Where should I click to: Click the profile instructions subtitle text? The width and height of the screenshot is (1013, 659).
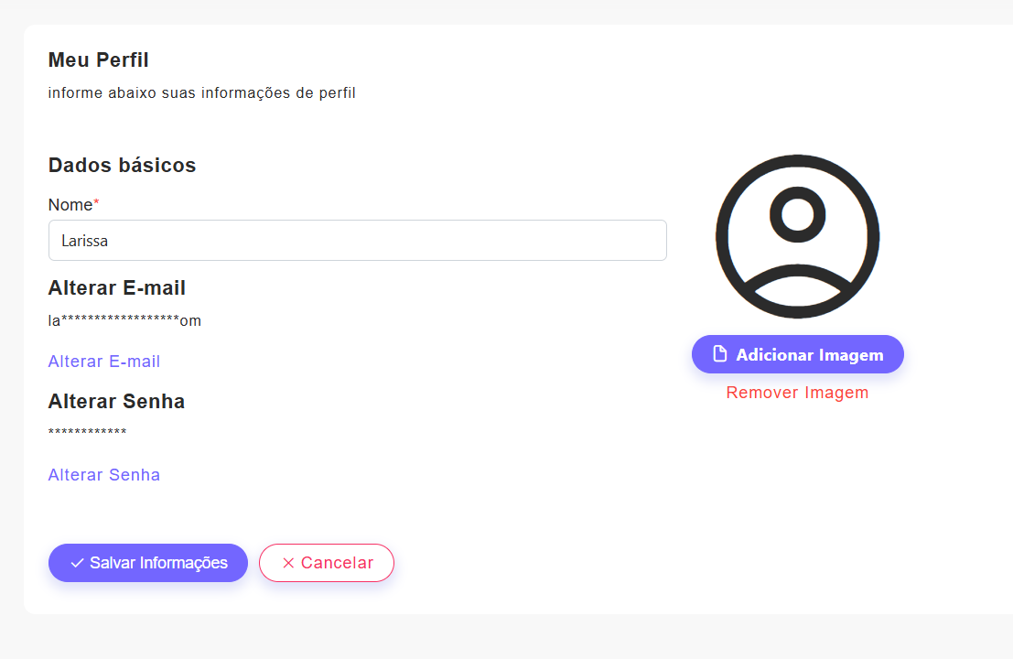click(x=201, y=93)
